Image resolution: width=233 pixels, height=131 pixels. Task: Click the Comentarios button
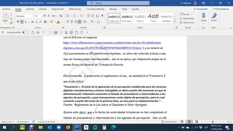[221, 9]
